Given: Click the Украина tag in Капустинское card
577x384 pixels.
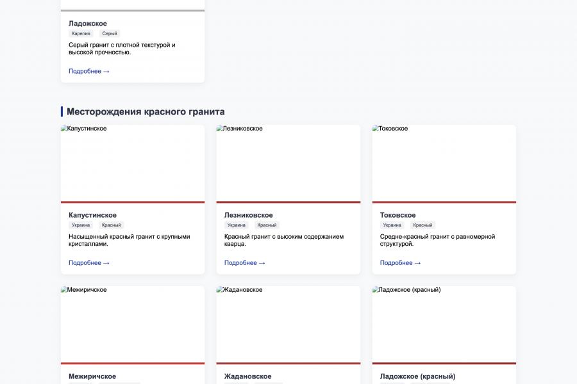Looking at the screenshot, I should pos(81,225).
